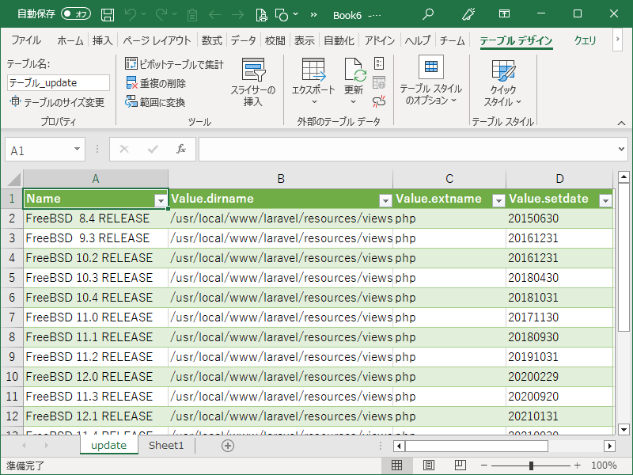Click the unlink table icon

[379, 101]
